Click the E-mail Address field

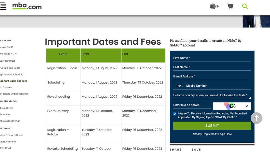click(x=212, y=77)
